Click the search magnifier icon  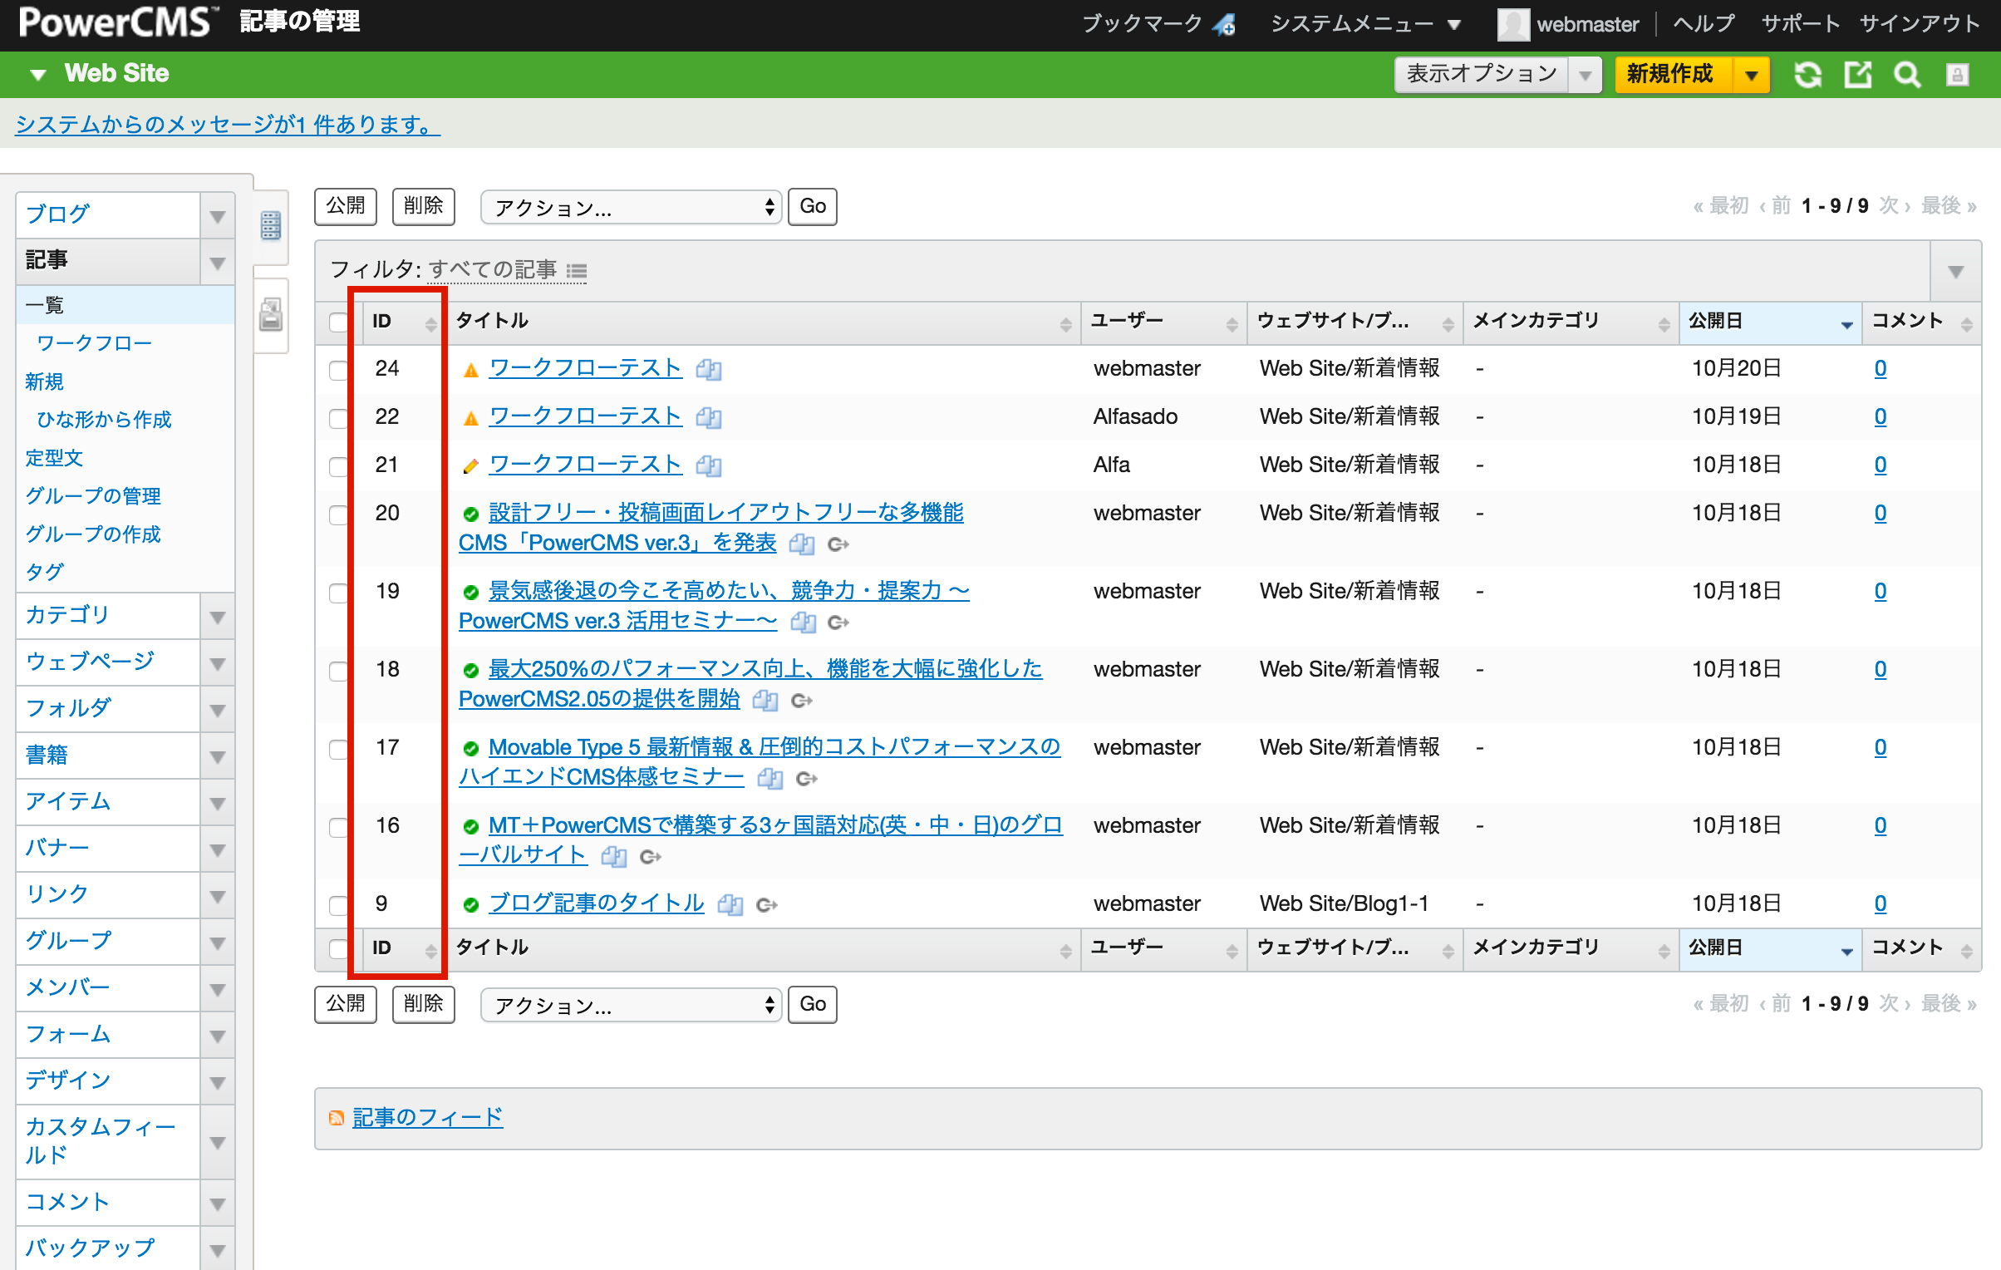click(x=1907, y=75)
